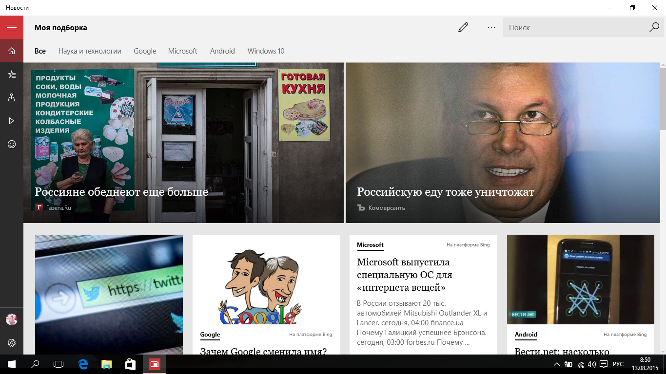666x374 pixels.
Task: Open network Wi-Fi tray icon
Action: [580, 364]
